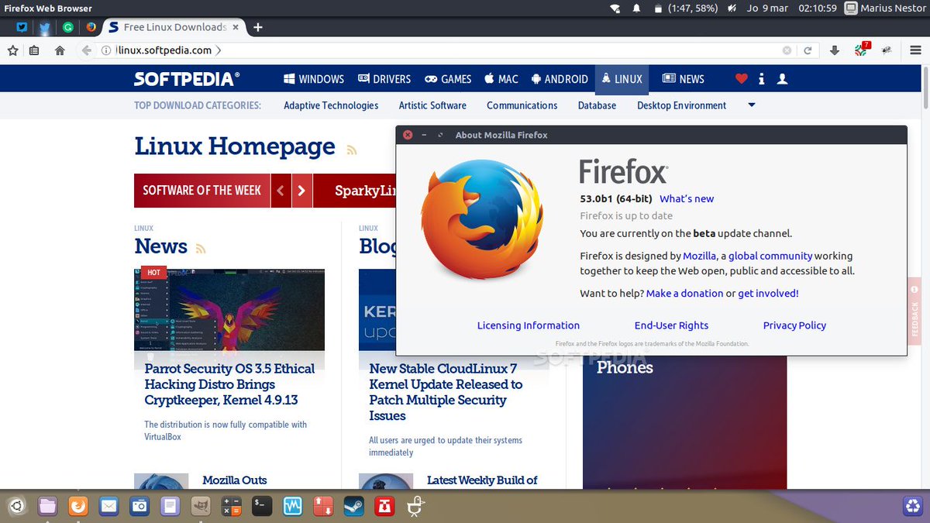Launch the Files manager from dock
Viewport: 930px width, 523px height.
[48, 507]
